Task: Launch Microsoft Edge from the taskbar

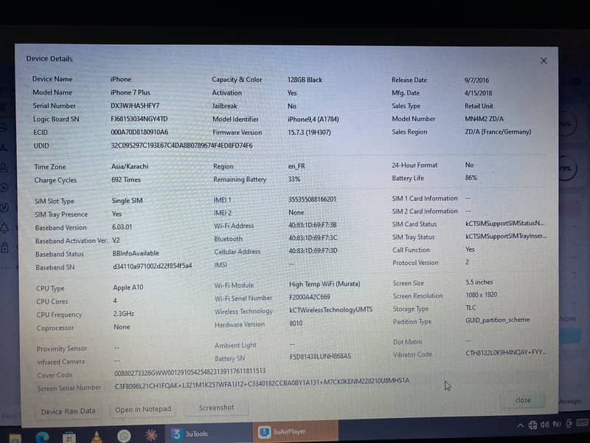Action: (x=42, y=437)
